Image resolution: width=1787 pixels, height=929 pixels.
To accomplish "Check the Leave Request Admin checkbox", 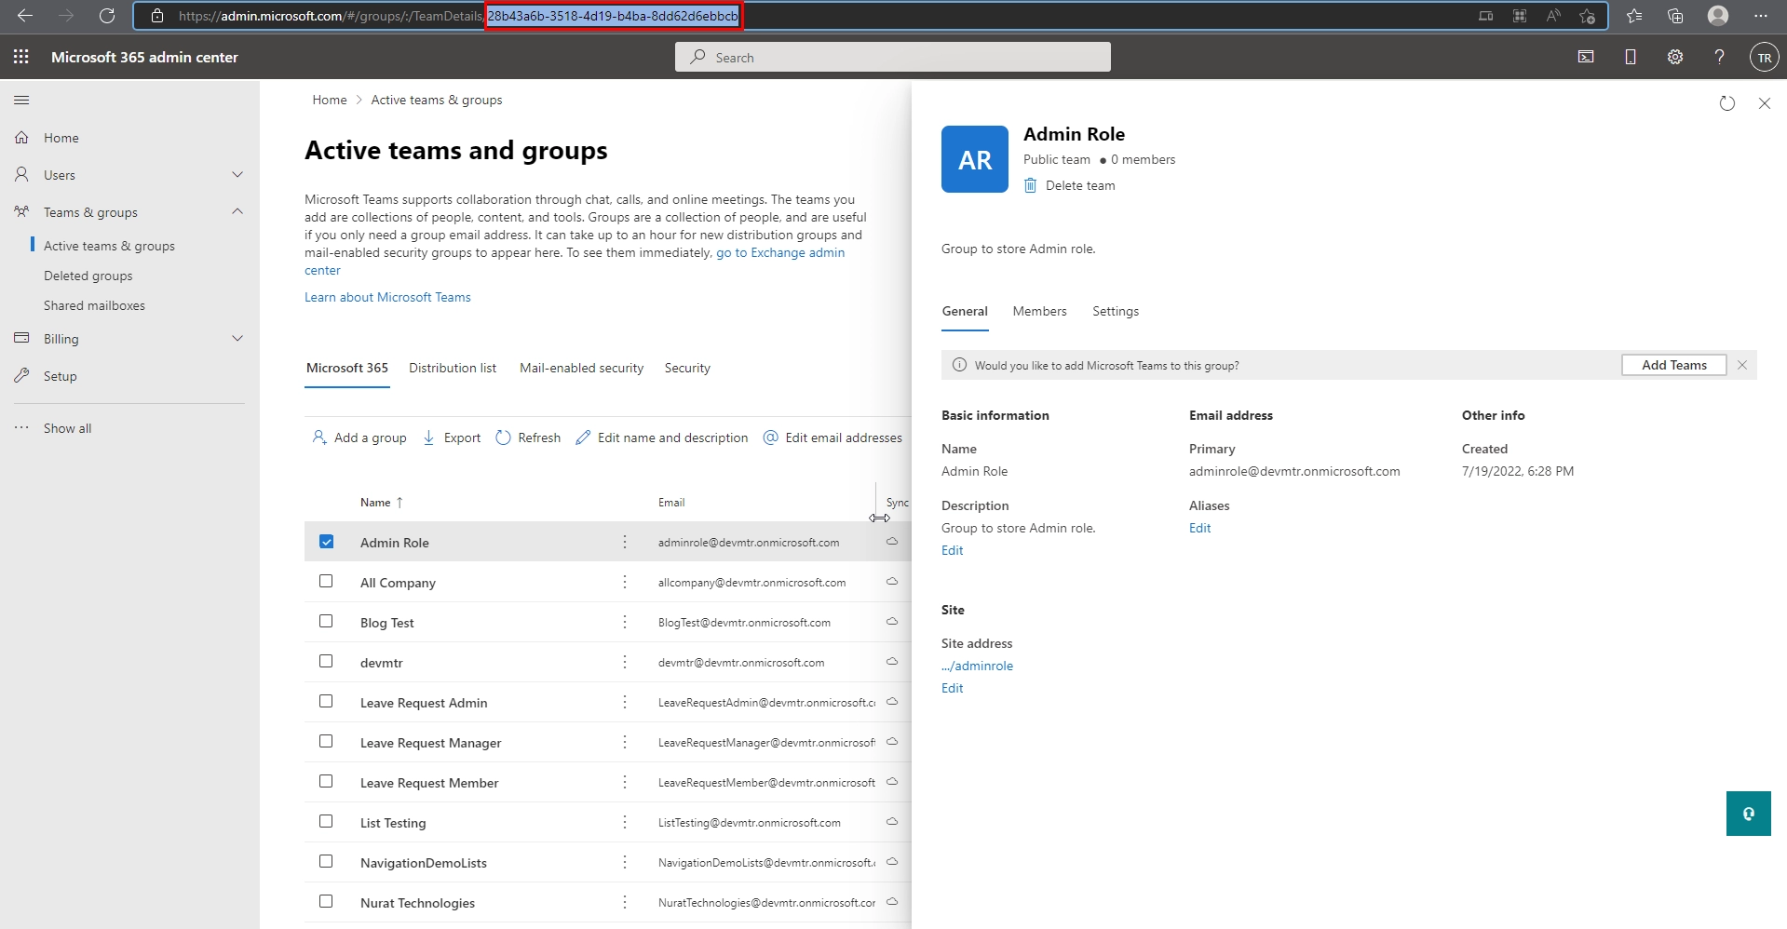I will (x=326, y=701).
